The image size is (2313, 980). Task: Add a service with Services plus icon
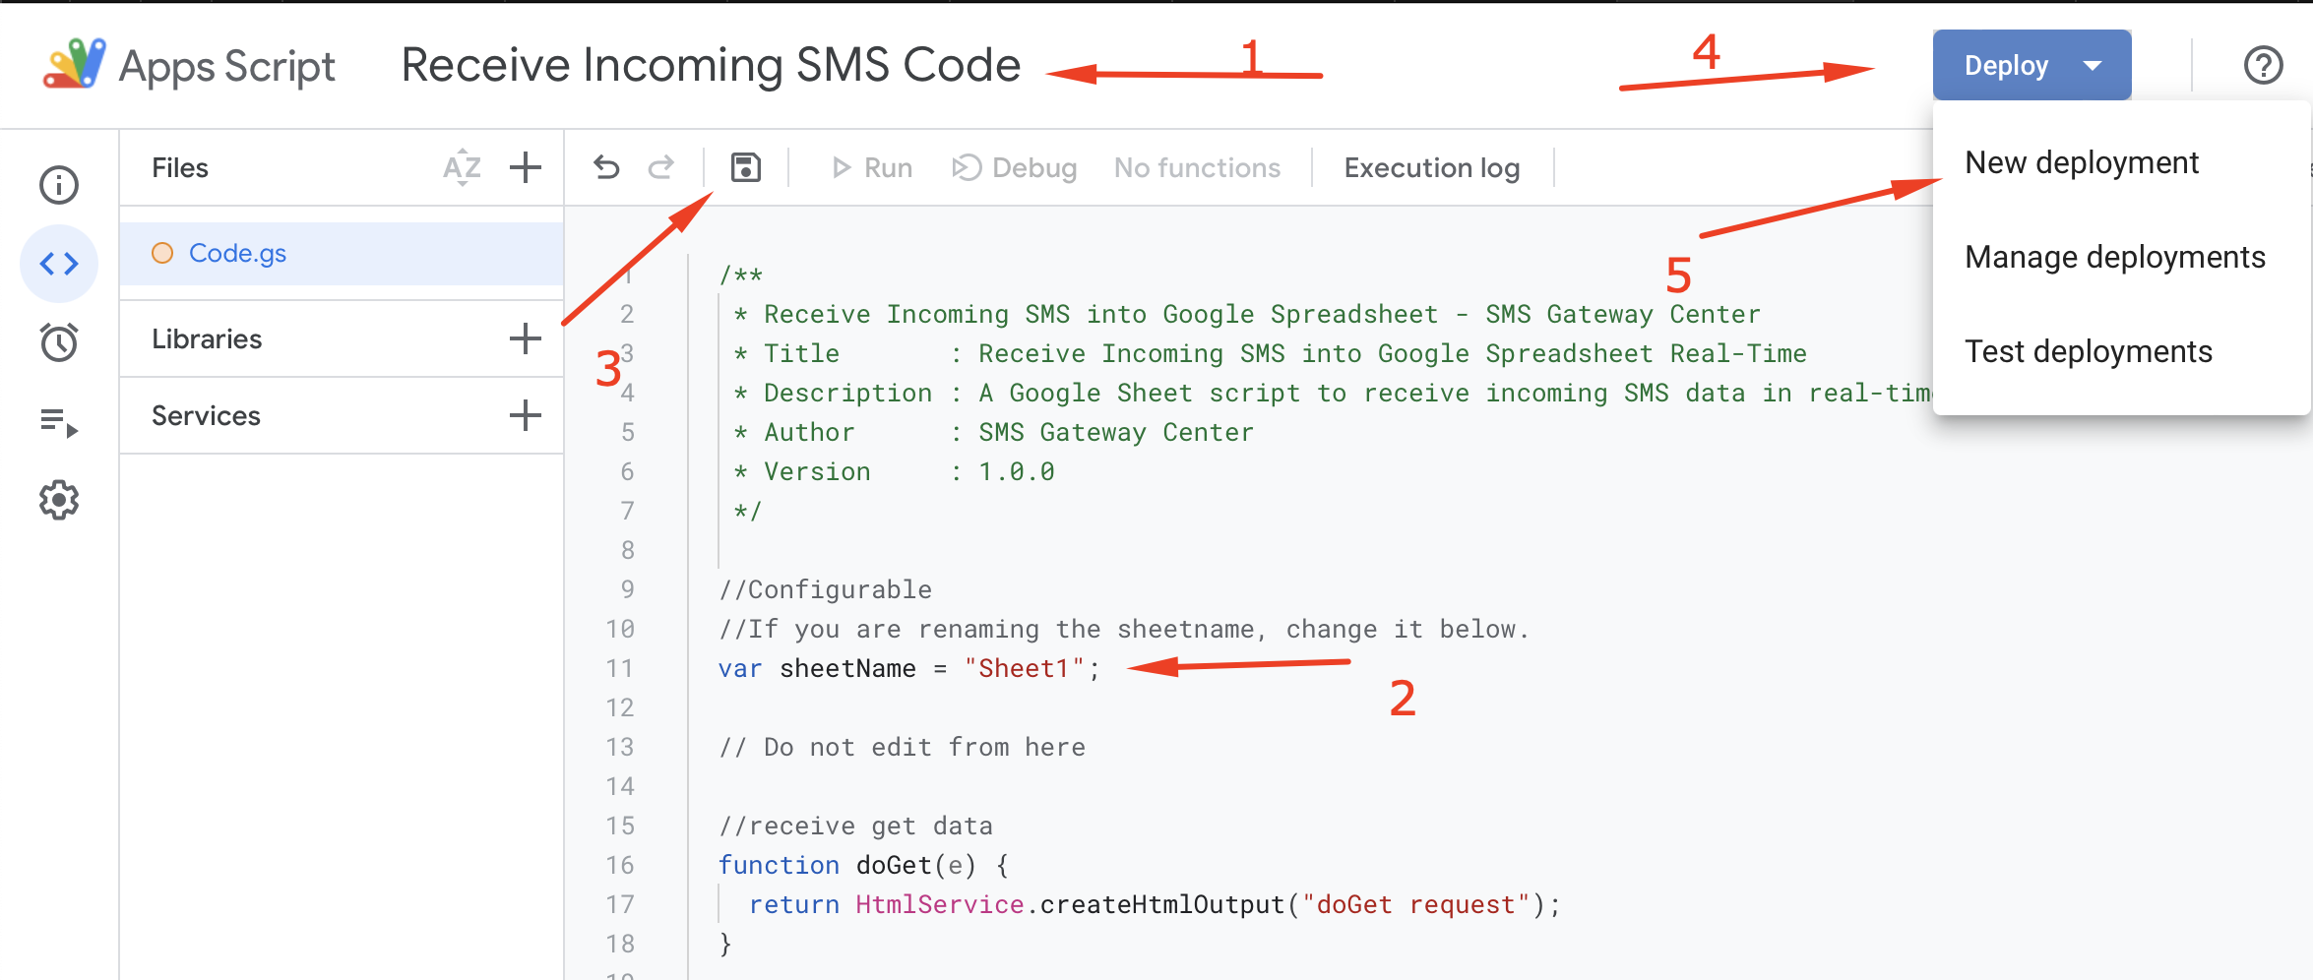[526, 415]
